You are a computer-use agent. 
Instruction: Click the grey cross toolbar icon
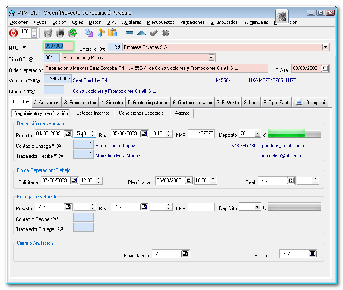point(166,33)
